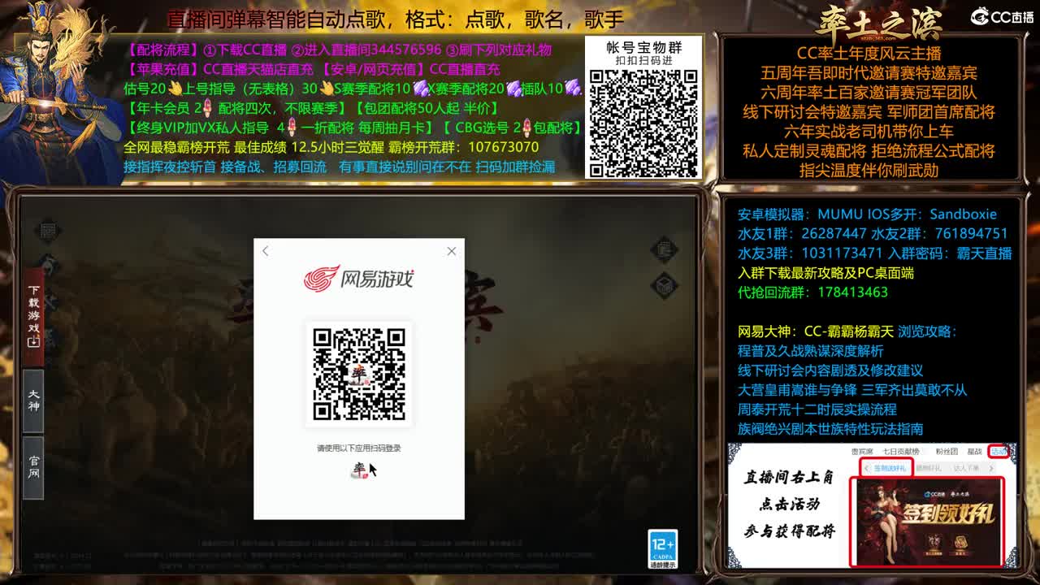The image size is (1040, 585).
Task: Click the 水友1群：26287447 line
Action: 873,234
